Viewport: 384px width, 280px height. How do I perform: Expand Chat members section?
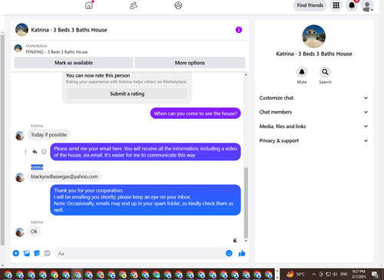[x=314, y=112]
